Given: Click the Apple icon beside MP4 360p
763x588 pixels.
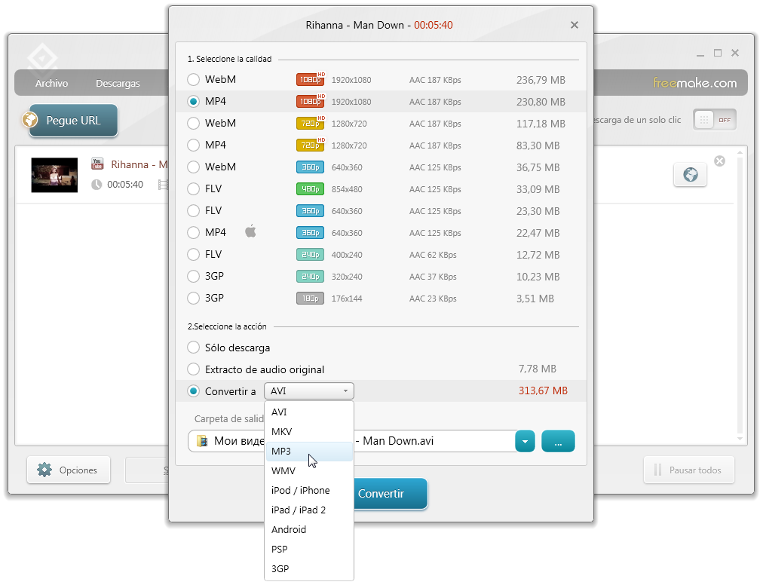Looking at the screenshot, I should tap(250, 231).
